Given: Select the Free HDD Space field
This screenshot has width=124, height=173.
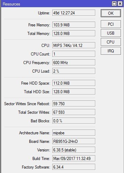Looking at the screenshot, I should (74, 83).
